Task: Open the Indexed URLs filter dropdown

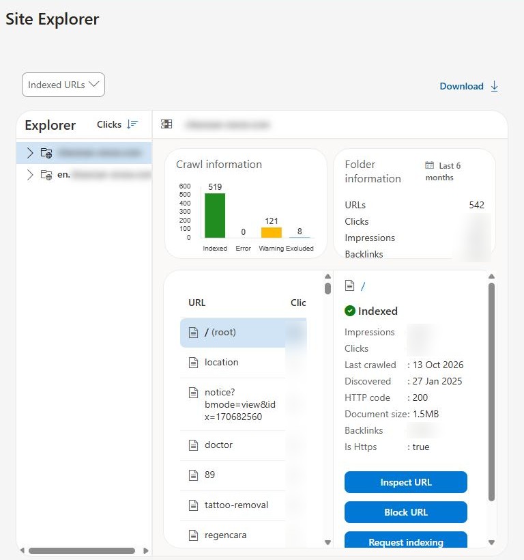Action: tap(63, 85)
